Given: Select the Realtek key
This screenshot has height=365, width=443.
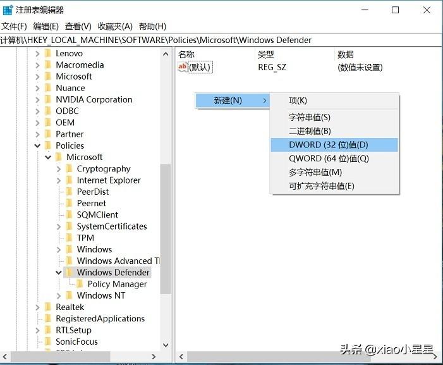Looking at the screenshot, I should (70, 307).
